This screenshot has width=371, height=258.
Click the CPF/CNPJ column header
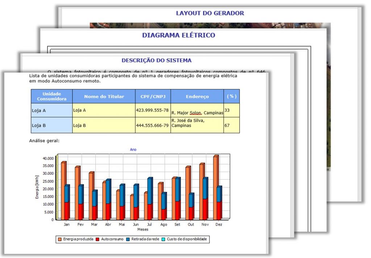[x=153, y=97]
